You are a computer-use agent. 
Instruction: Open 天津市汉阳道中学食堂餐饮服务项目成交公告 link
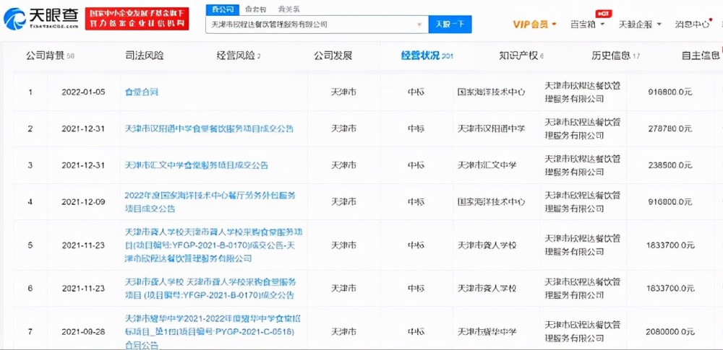pyautogui.click(x=209, y=128)
